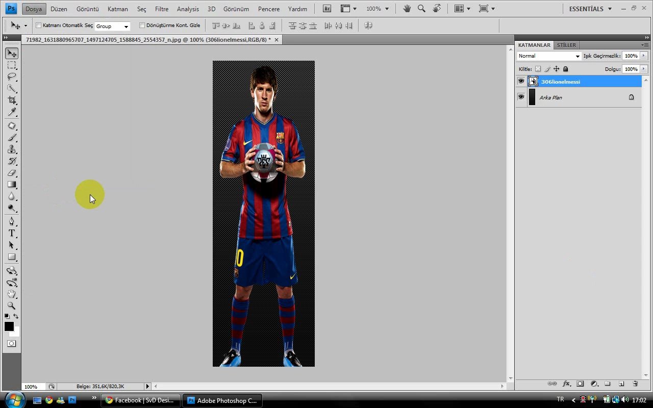Image resolution: width=653 pixels, height=408 pixels.
Task: Open the layer style fx menu
Action: [x=566, y=384]
